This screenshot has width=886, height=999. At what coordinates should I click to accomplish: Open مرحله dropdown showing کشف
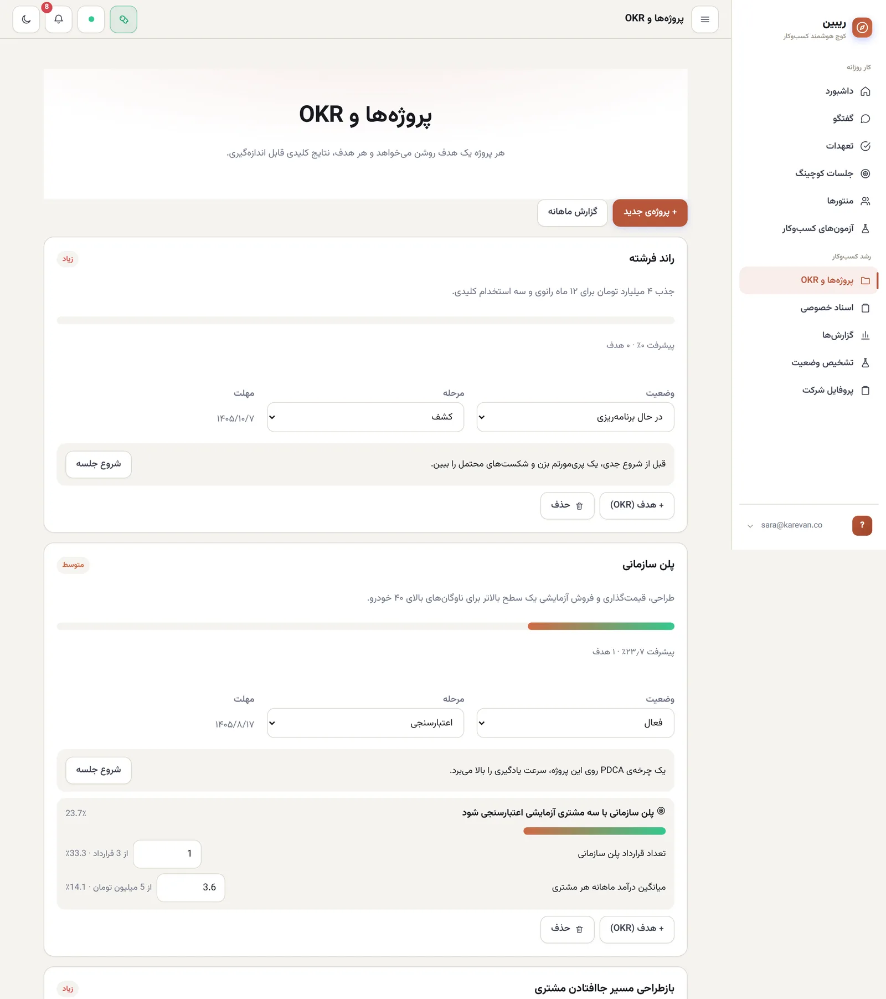(x=365, y=417)
